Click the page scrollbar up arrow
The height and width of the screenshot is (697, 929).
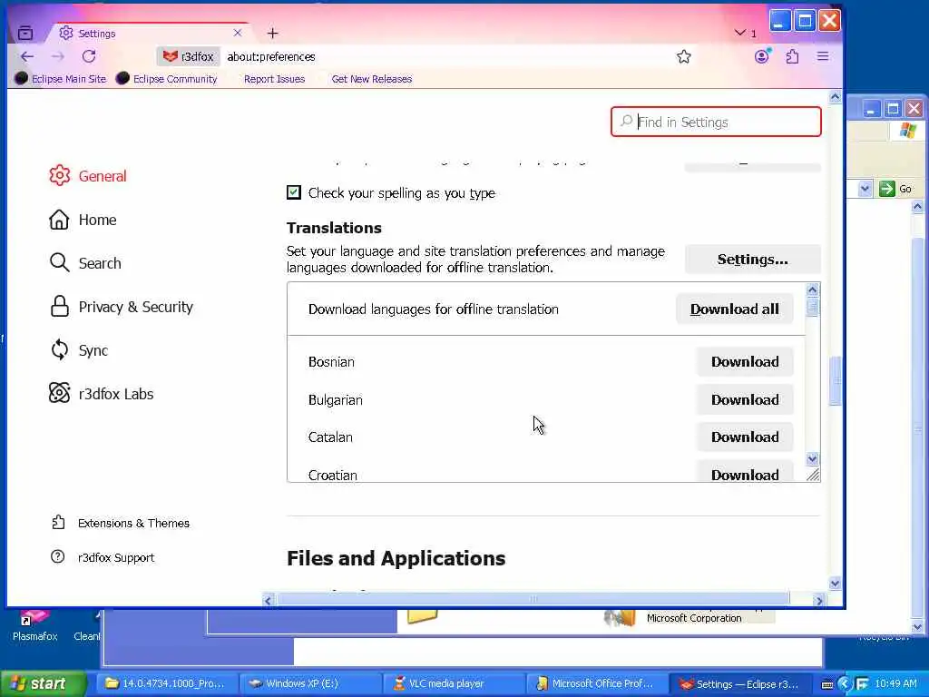(x=835, y=96)
